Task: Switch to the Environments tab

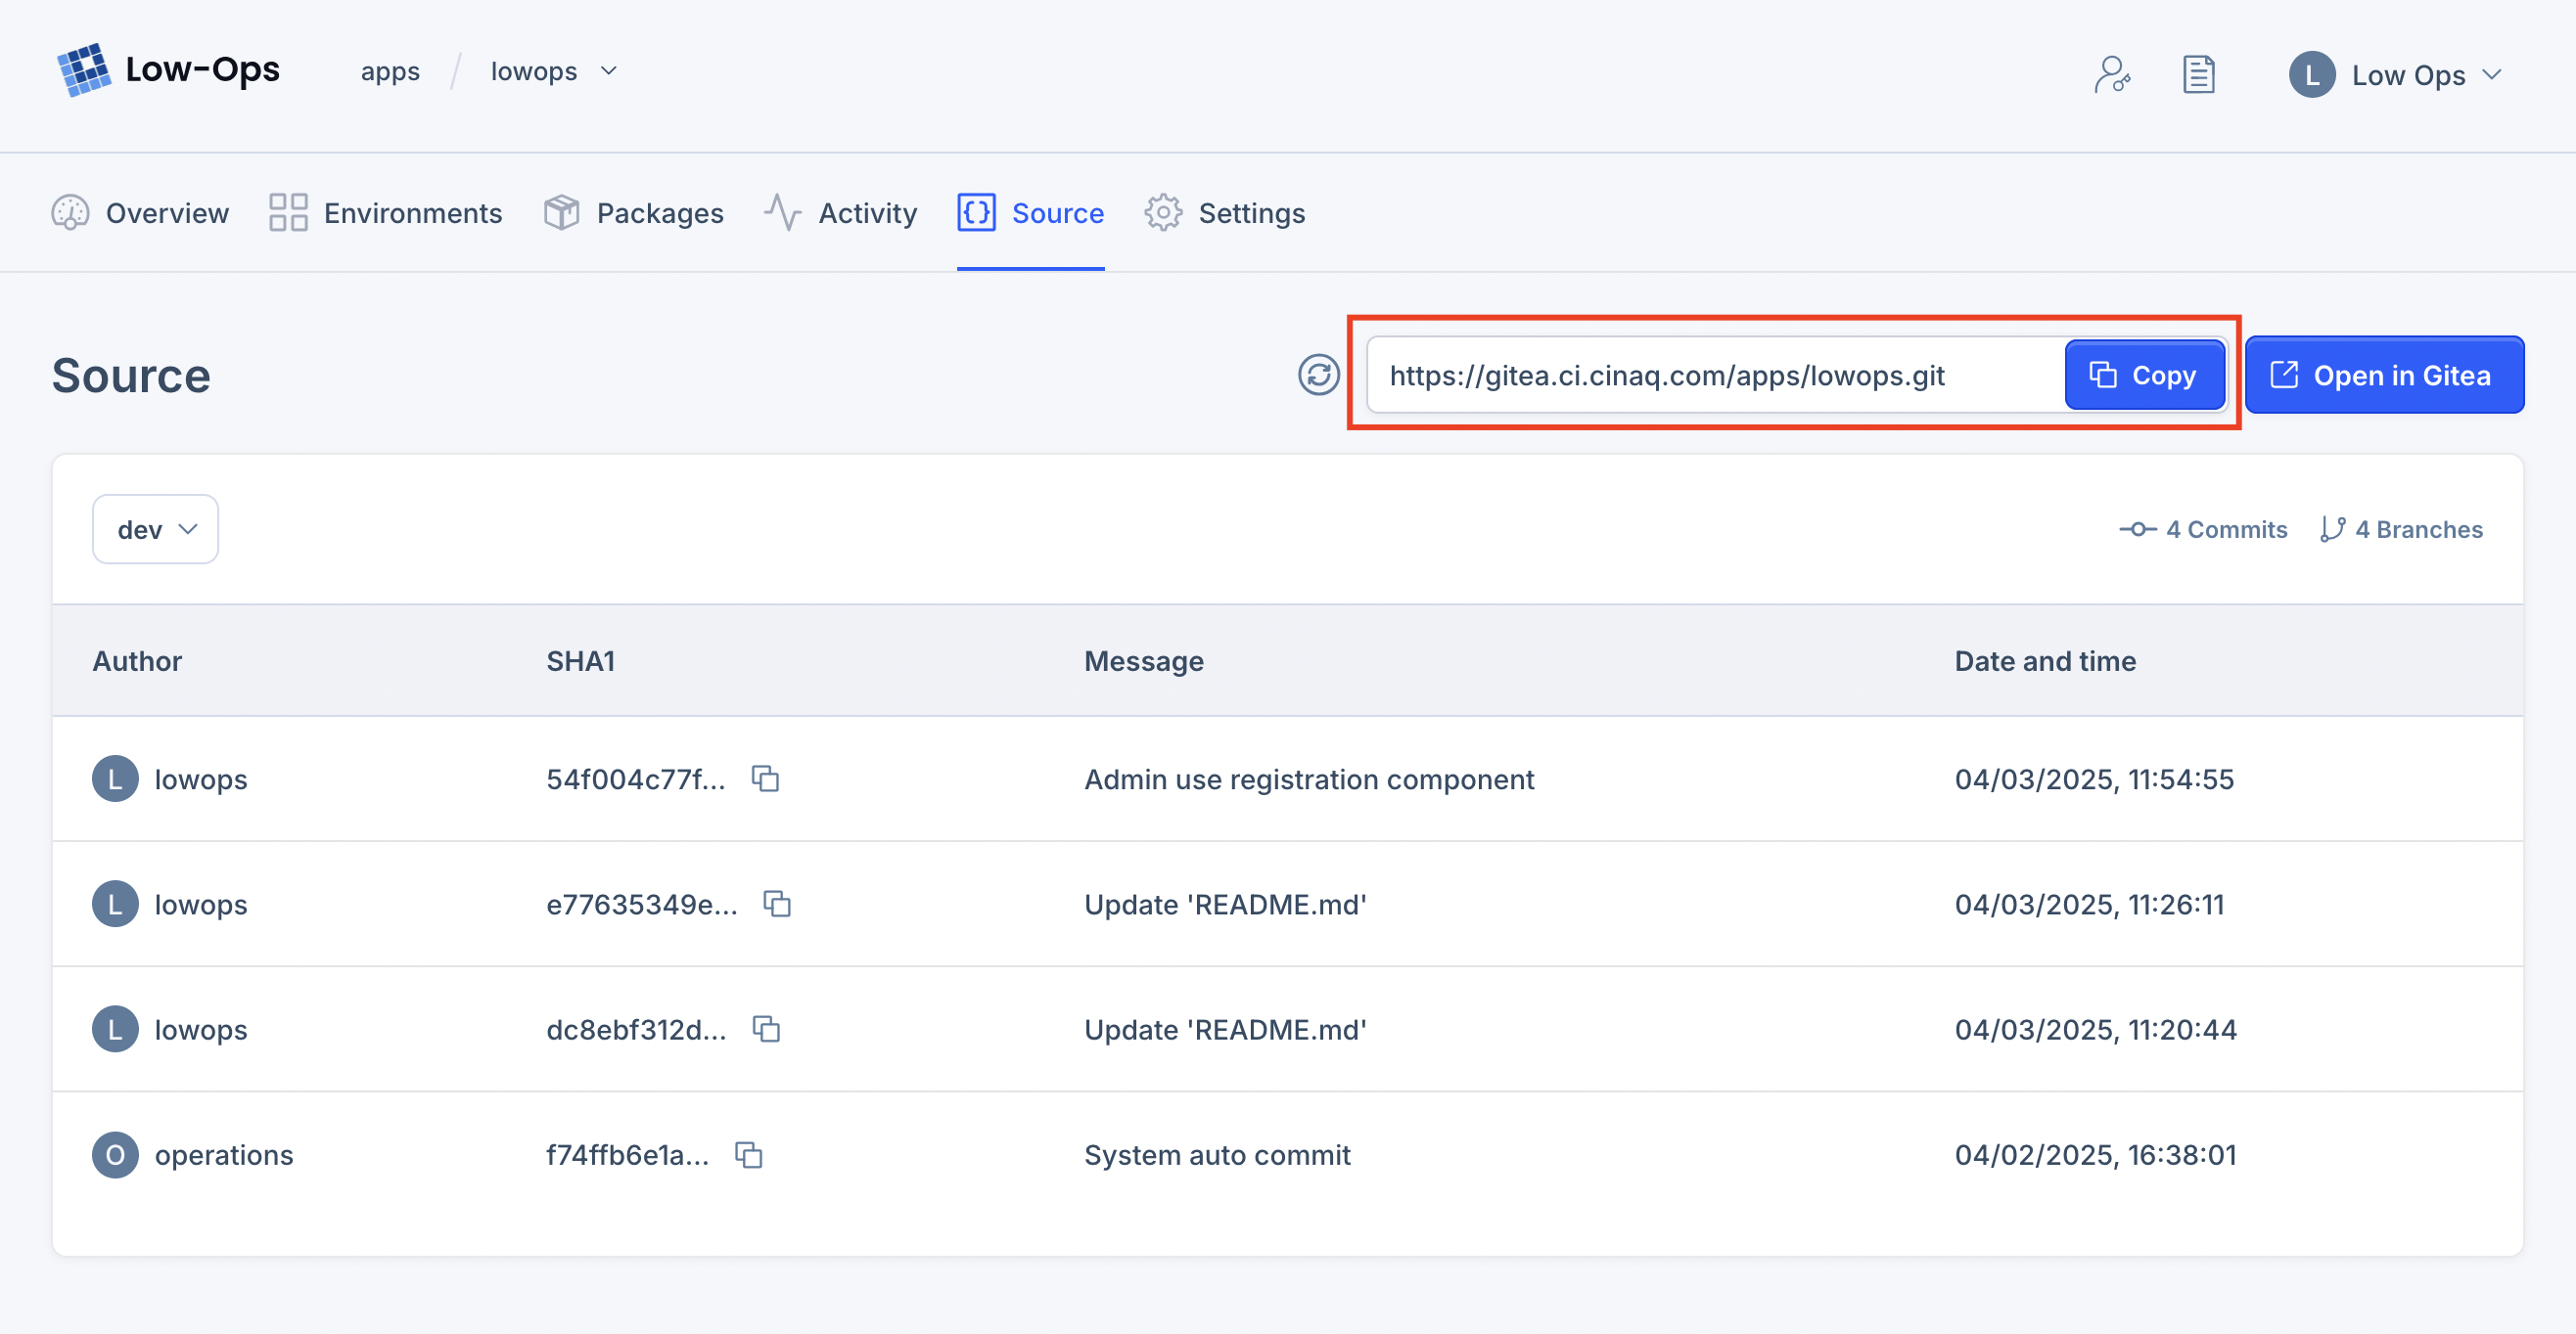Action: pyautogui.click(x=386, y=213)
